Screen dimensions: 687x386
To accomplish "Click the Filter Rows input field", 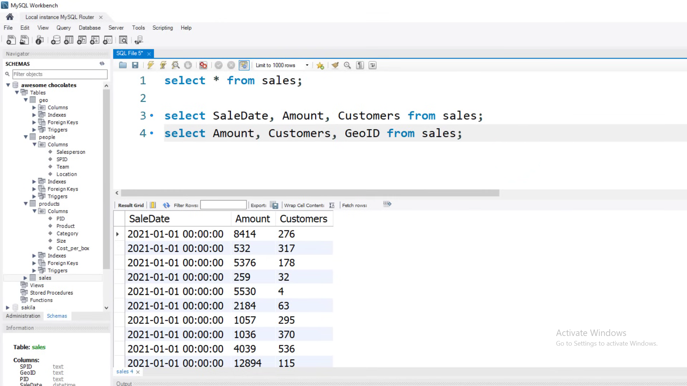I will click(x=223, y=205).
